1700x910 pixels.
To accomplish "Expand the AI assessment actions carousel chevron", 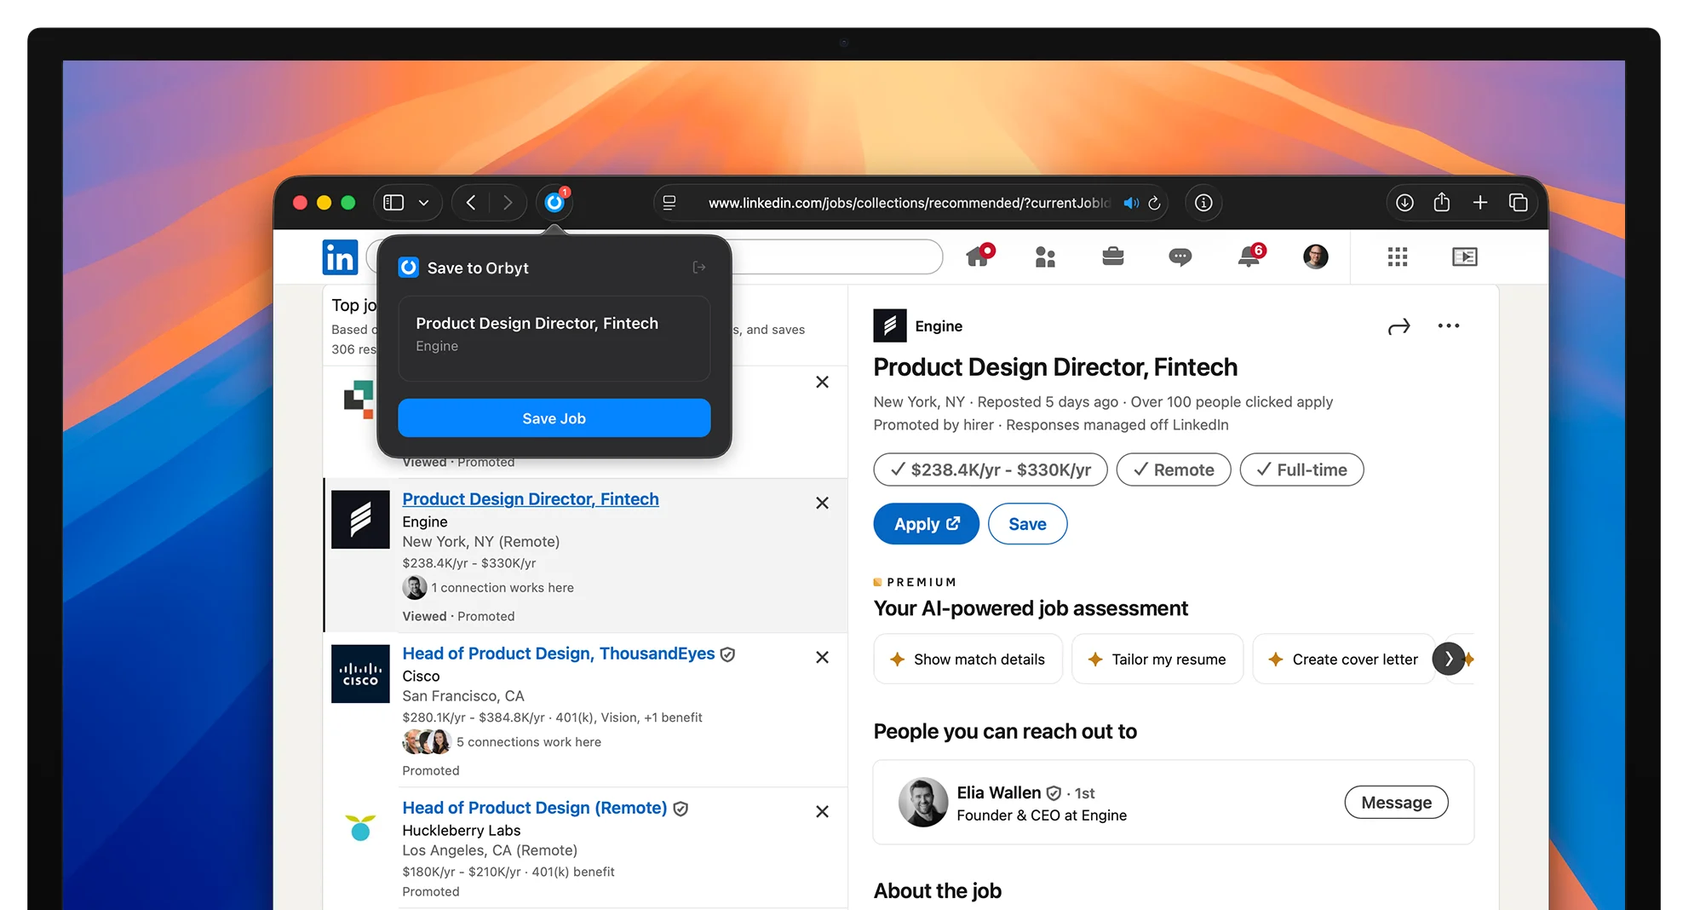I will 1449,659.
